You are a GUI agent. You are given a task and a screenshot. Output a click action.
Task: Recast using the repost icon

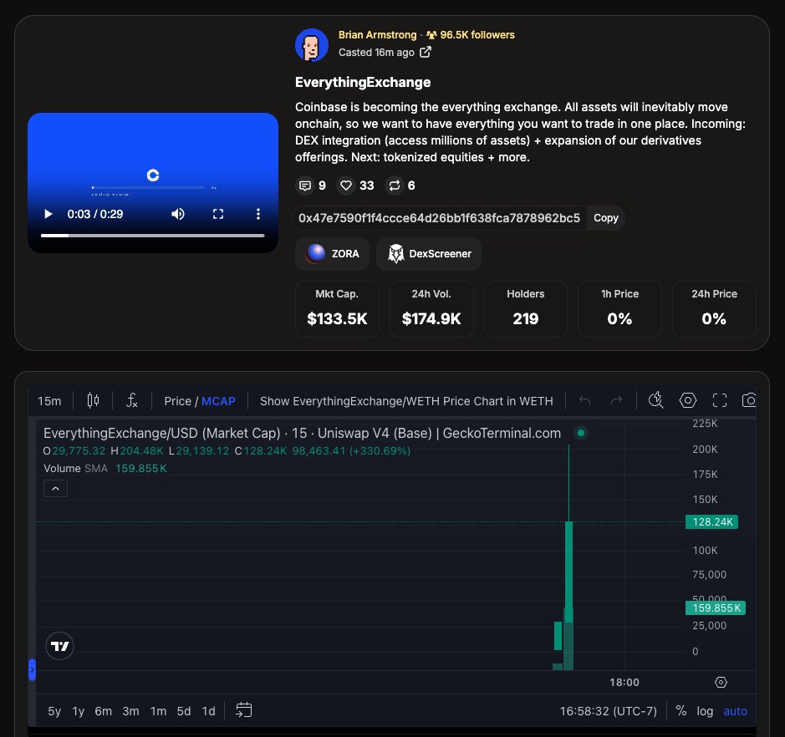[395, 186]
